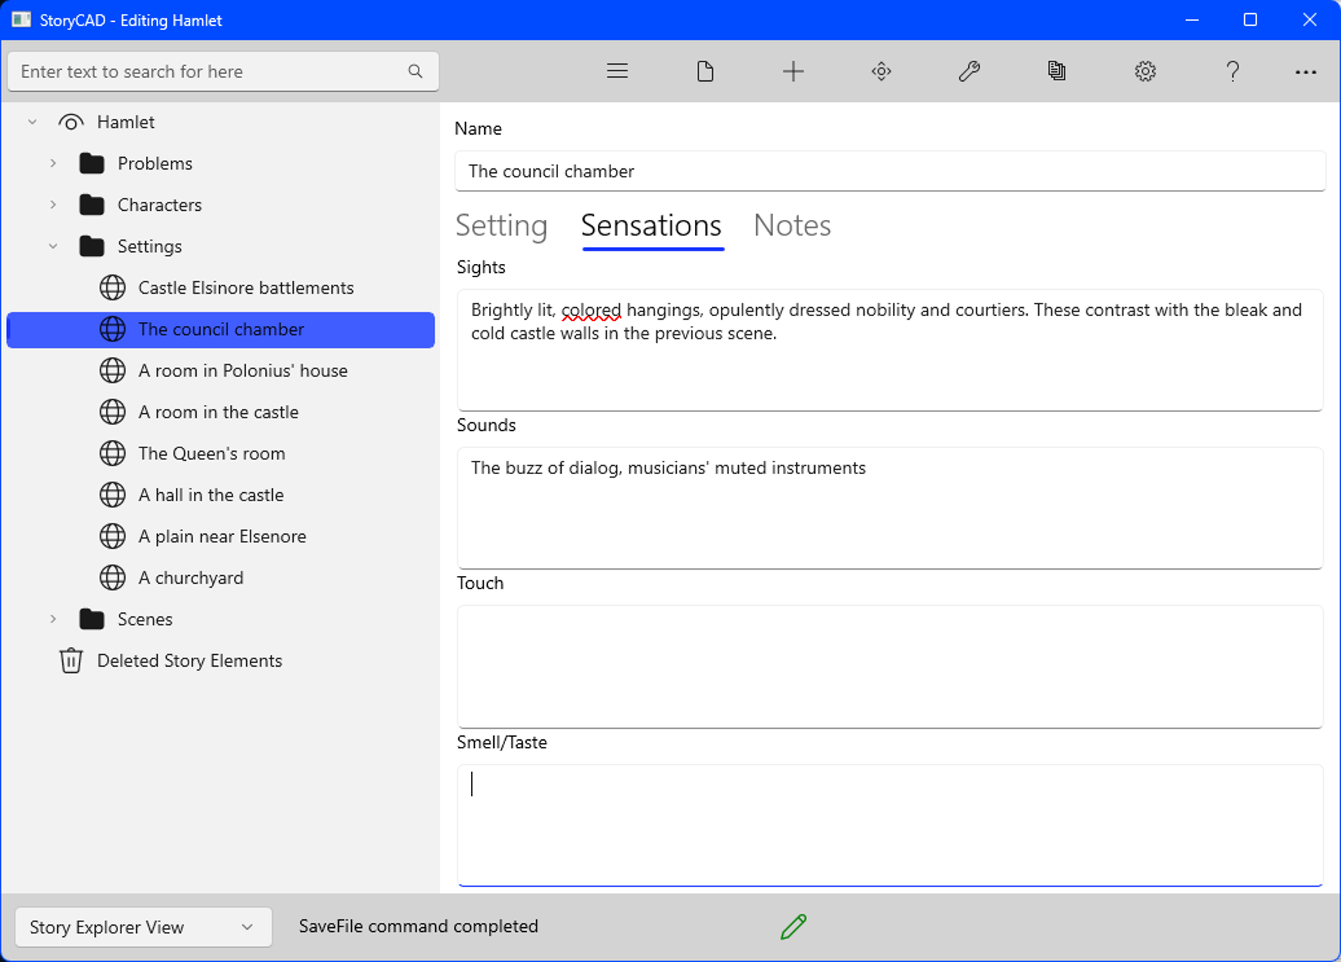Click into the Touch text field

(890, 666)
